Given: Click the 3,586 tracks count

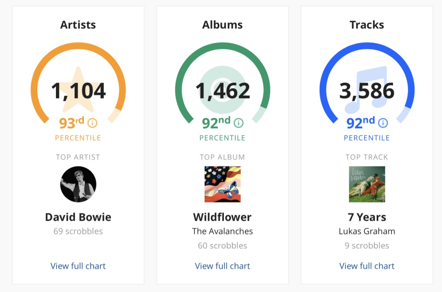Looking at the screenshot, I should (x=367, y=91).
